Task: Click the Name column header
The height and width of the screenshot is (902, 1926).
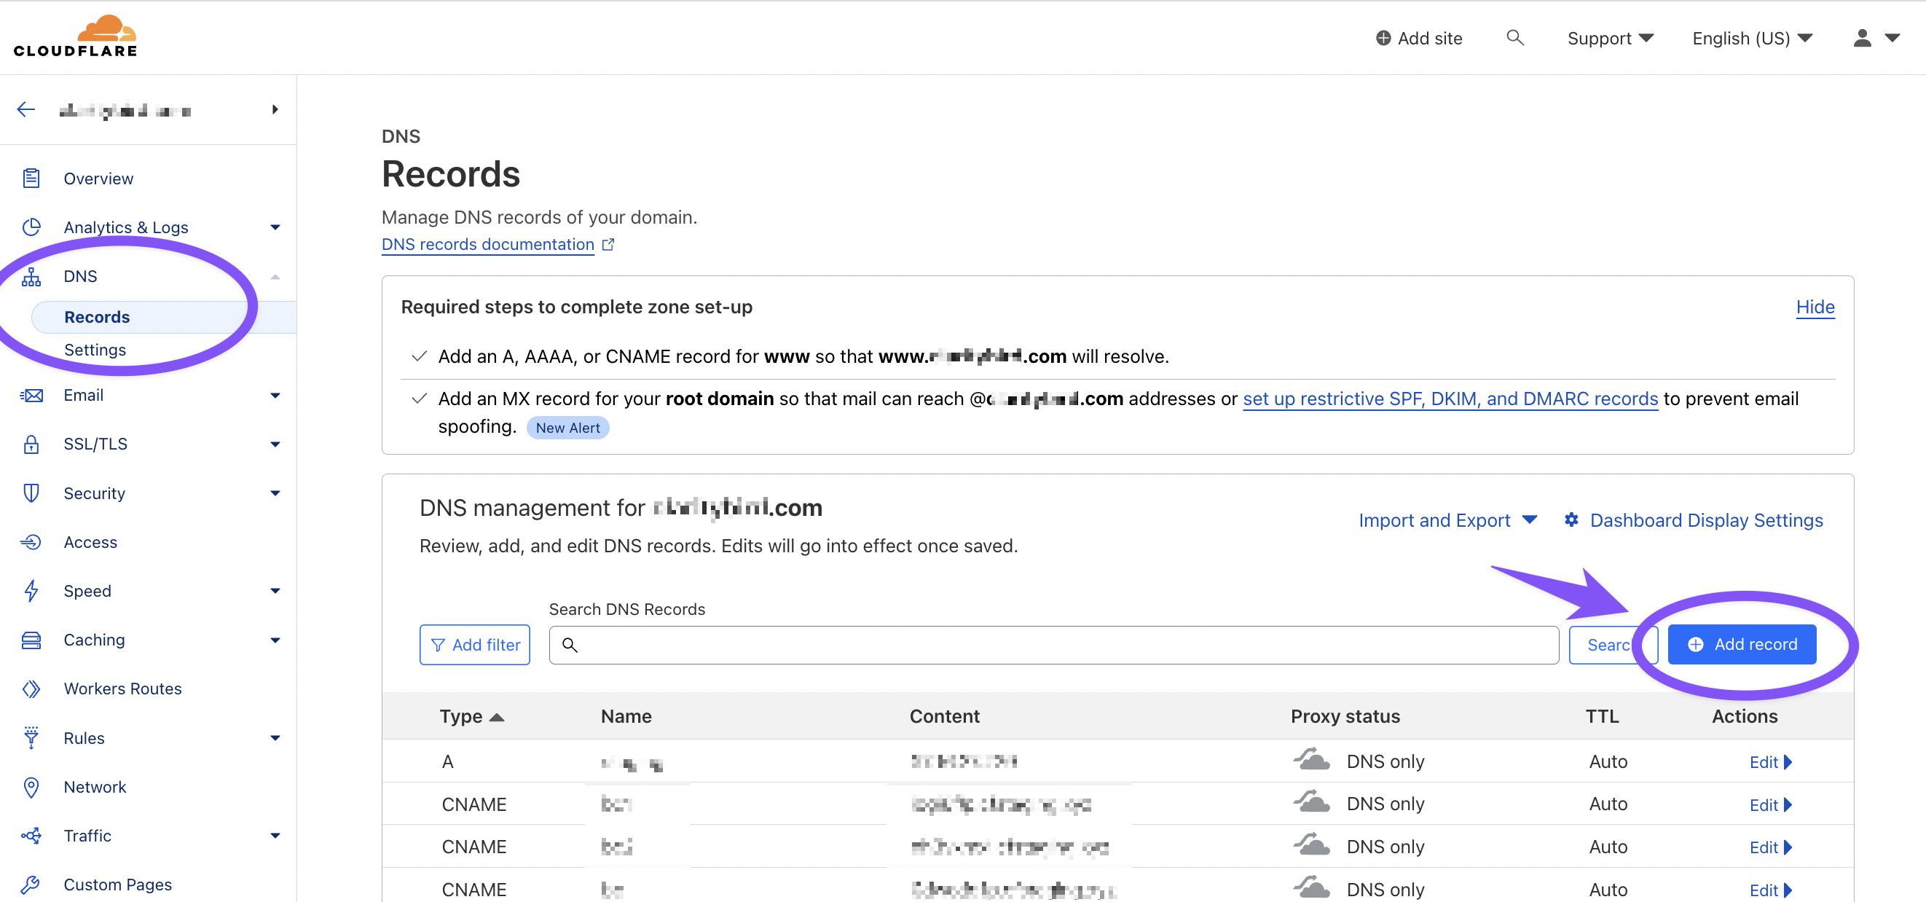Action: [x=626, y=715]
